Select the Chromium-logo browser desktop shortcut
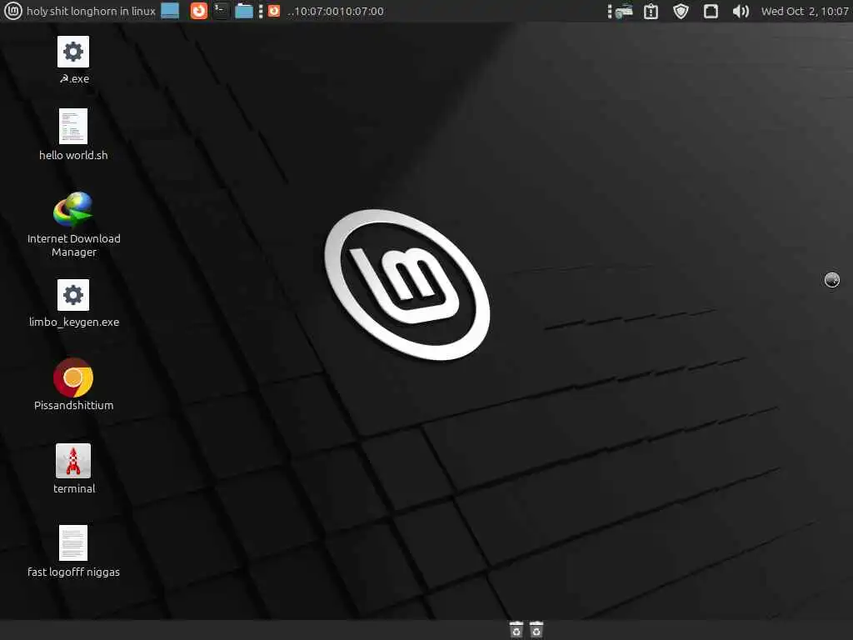853x640 pixels. click(x=73, y=385)
